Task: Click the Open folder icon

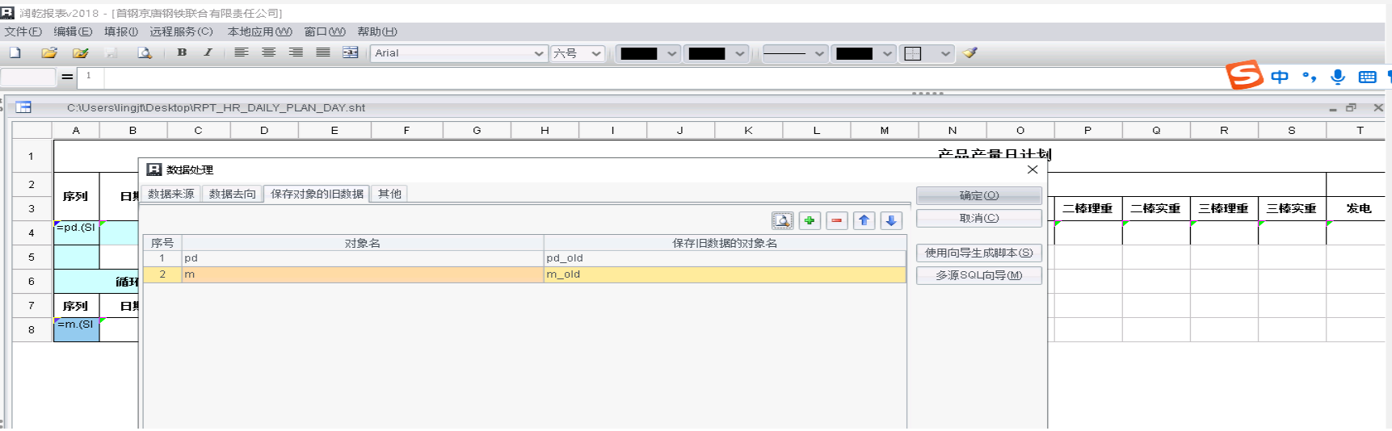Action: [49, 52]
